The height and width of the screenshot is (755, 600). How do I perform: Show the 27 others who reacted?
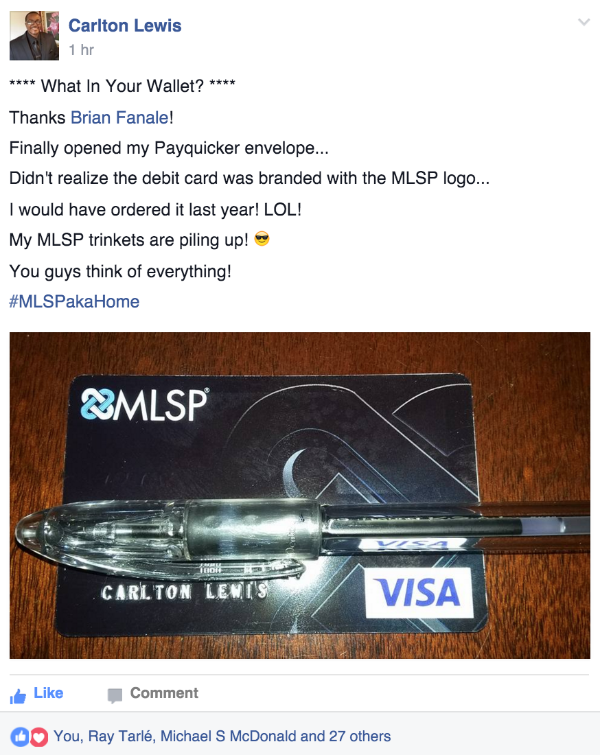(x=360, y=736)
